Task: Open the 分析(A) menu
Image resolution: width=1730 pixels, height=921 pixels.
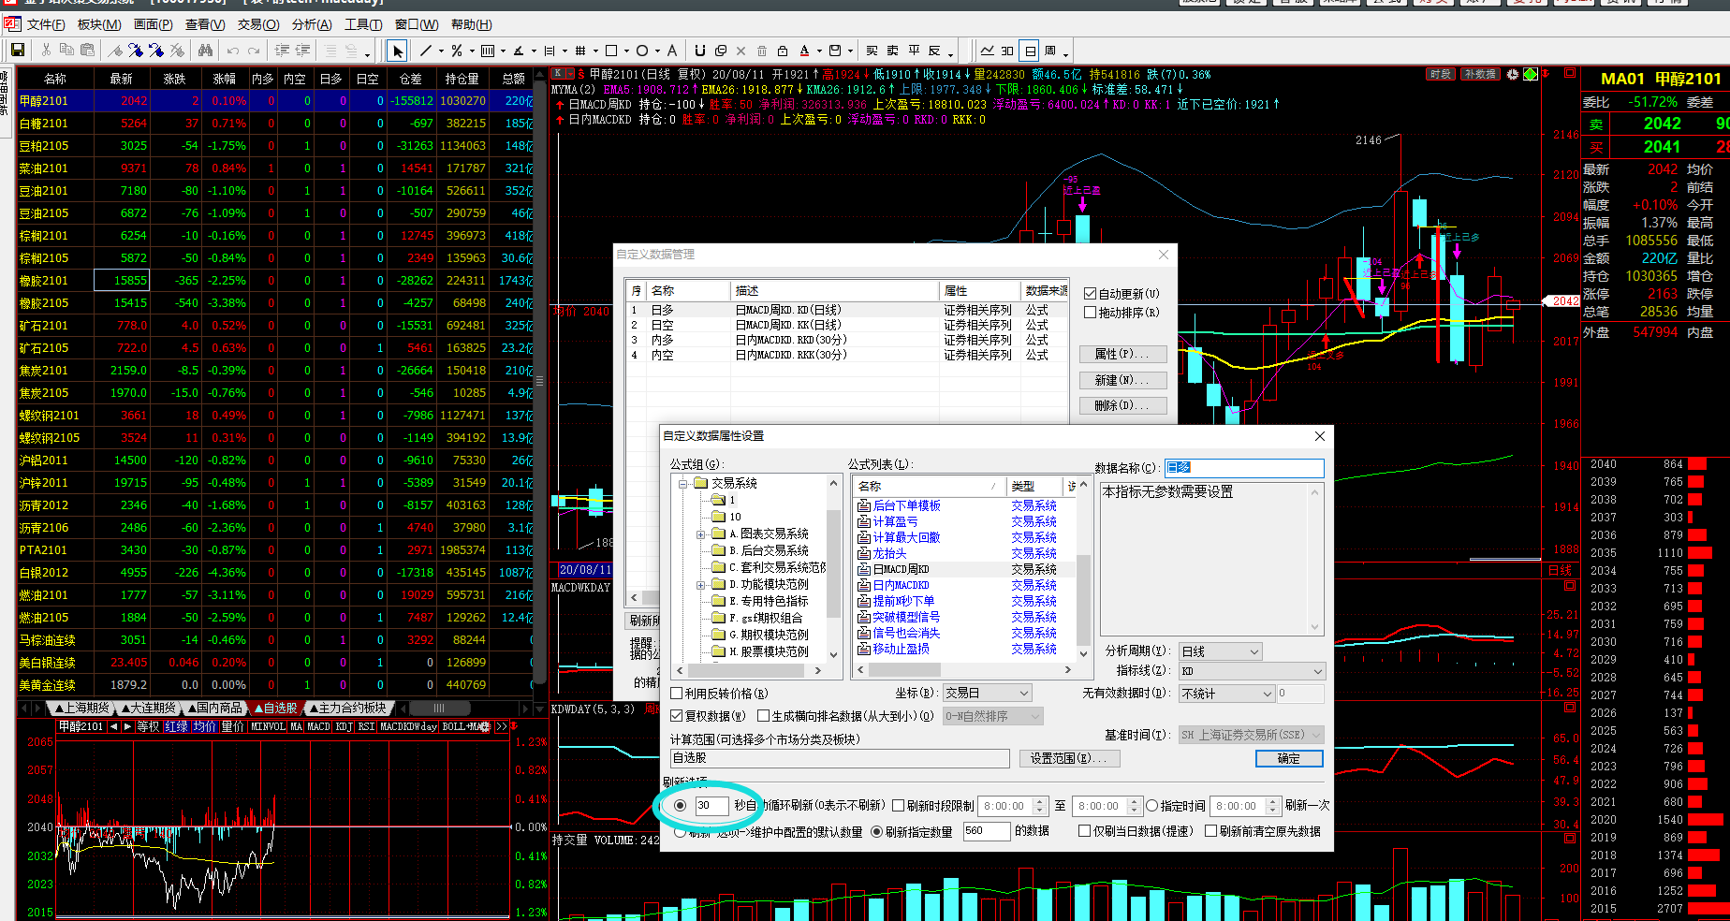Action: point(311,24)
